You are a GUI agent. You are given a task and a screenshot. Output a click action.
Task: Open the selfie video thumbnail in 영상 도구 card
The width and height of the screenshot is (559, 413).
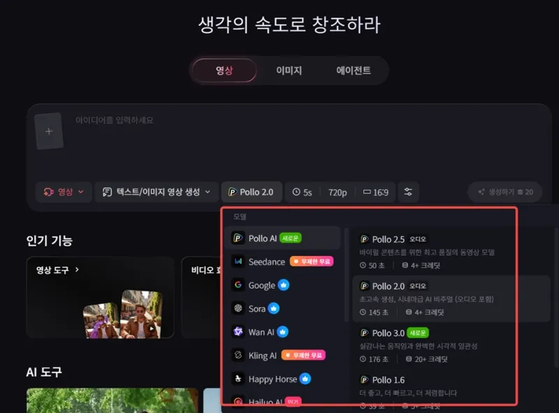coord(141,314)
